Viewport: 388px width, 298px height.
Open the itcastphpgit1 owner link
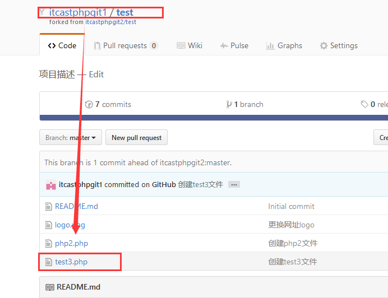point(78,12)
